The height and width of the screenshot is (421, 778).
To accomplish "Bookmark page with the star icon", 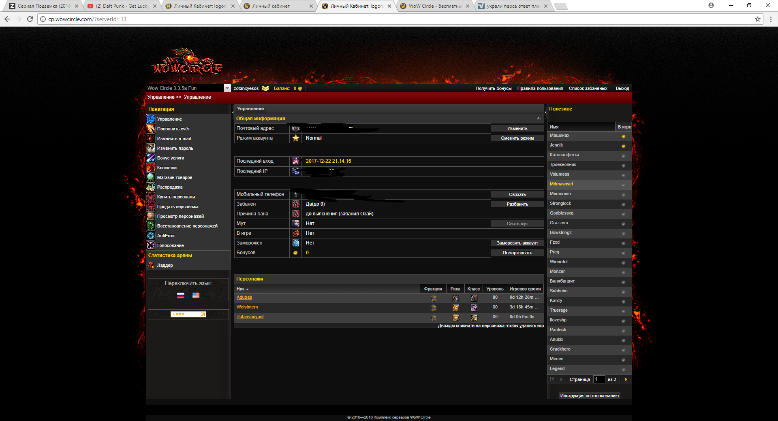I will coord(757,19).
